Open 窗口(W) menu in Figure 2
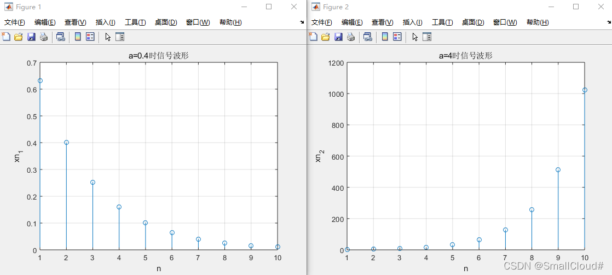 (x=505, y=22)
